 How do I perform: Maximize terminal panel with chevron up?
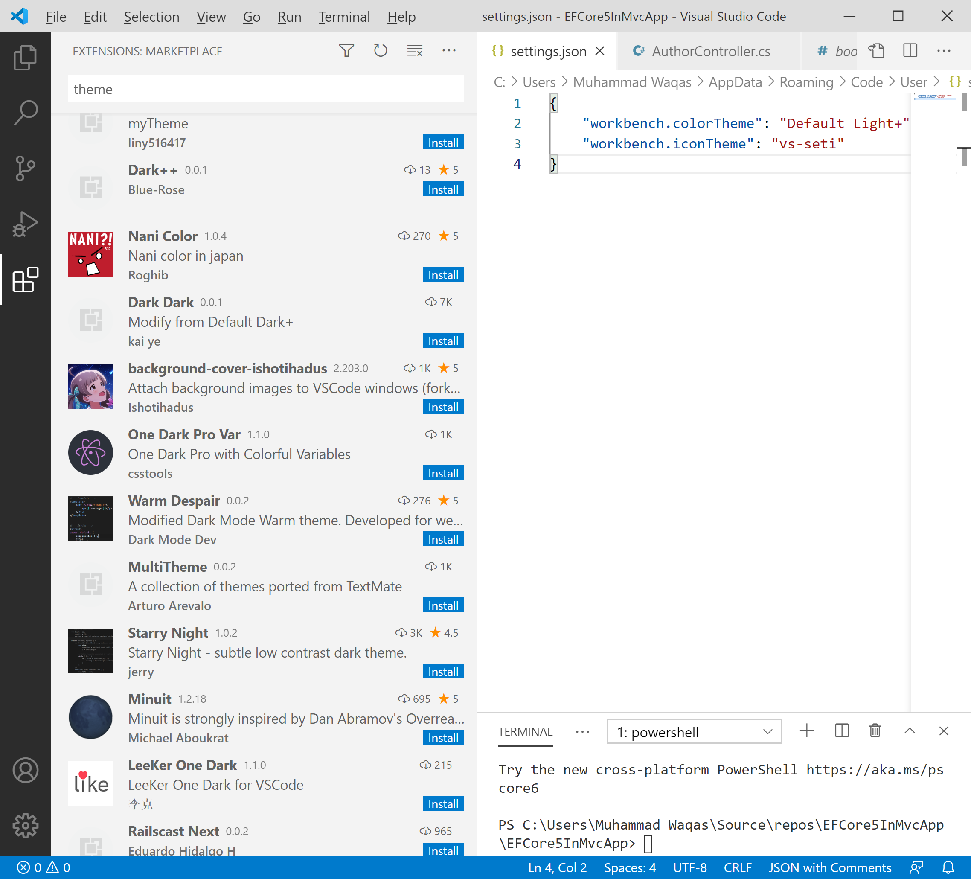click(909, 731)
